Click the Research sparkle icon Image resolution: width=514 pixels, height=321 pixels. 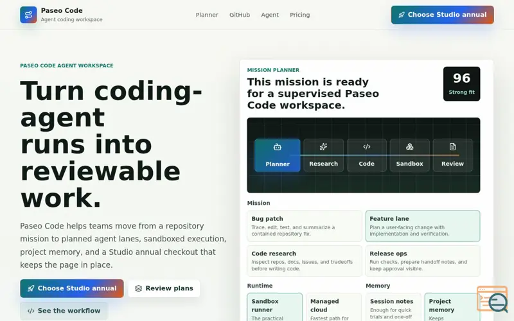[x=324, y=147]
